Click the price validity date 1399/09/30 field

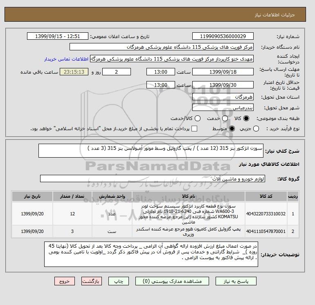[x=223, y=85]
